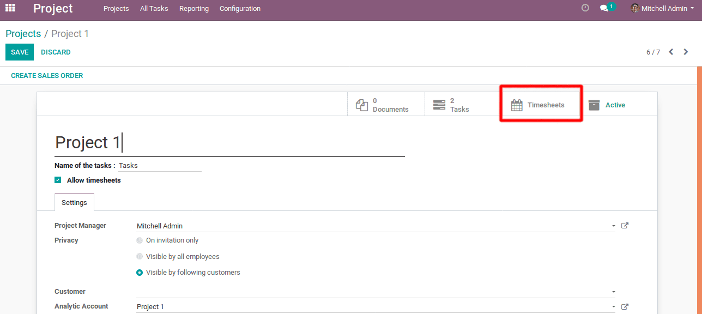Click CREATE SALES ORDER button
This screenshot has height=314, width=702.
coord(47,76)
